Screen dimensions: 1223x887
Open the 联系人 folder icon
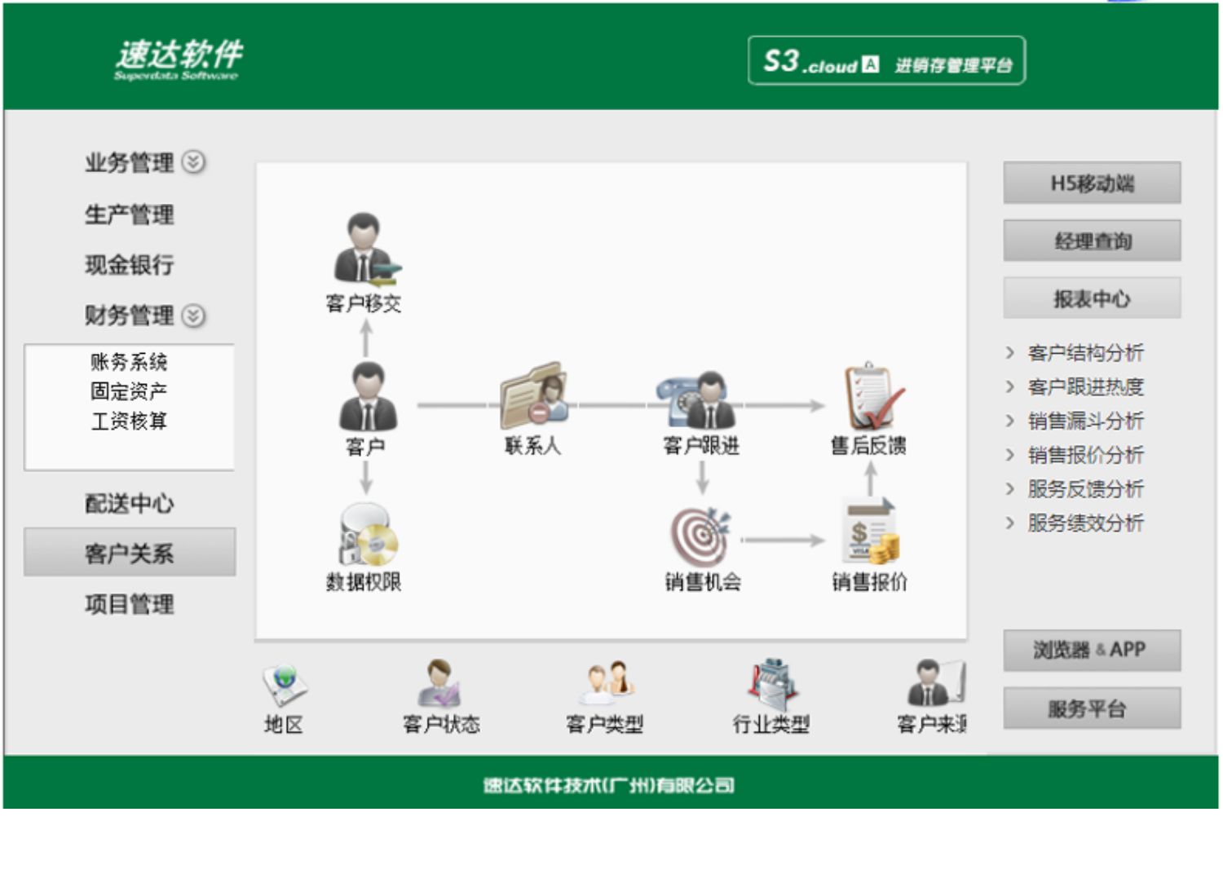click(x=534, y=395)
